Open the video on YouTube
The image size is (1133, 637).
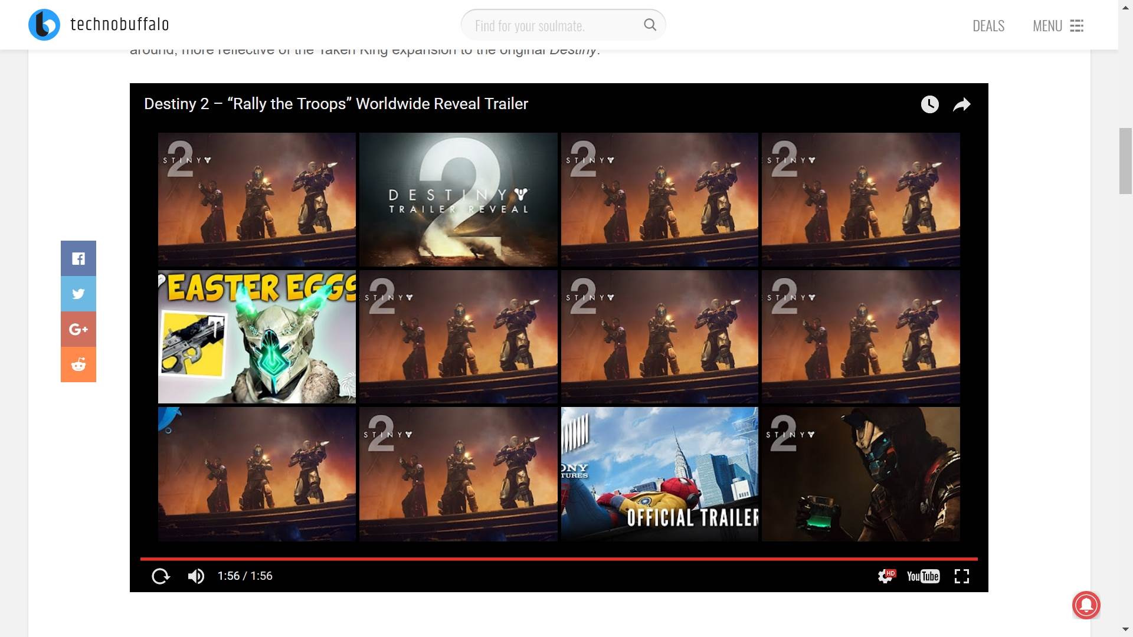coord(923,576)
